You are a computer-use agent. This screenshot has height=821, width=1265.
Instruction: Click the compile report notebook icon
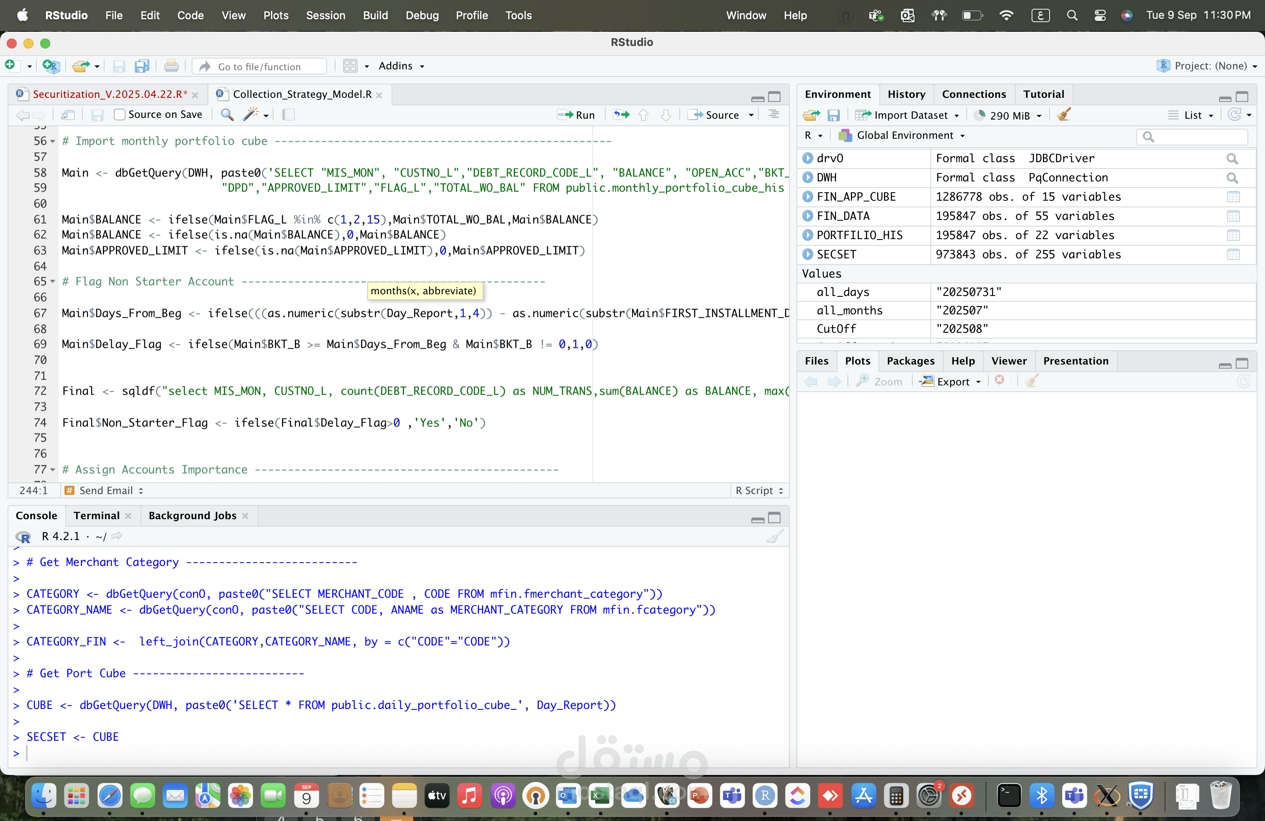click(x=288, y=114)
